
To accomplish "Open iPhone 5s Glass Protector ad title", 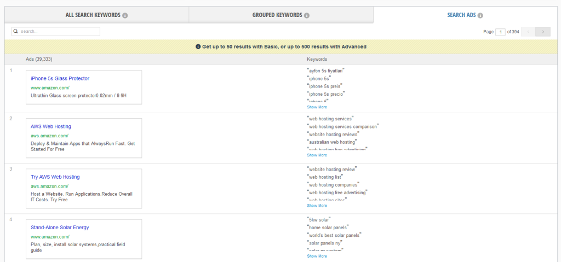I will point(60,78).
